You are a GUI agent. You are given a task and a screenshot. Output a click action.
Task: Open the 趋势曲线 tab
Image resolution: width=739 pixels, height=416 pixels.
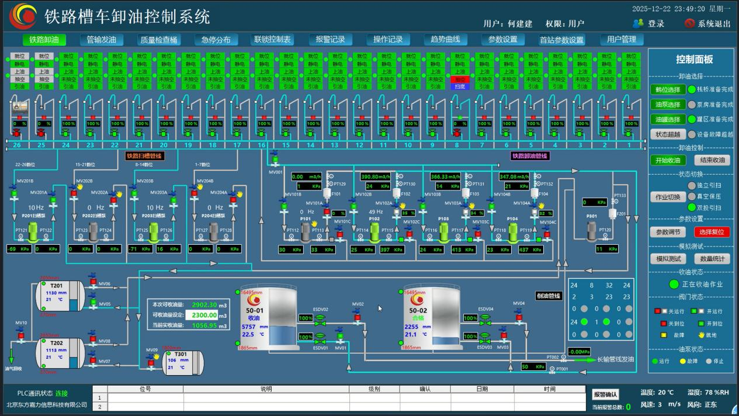pyautogui.click(x=445, y=40)
